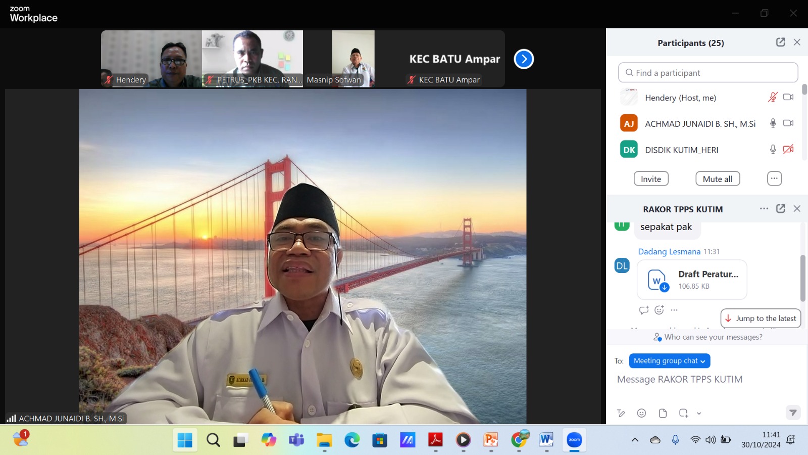This screenshot has width=808, height=455.
Task: Click the emoji picker in chat toolbar
Action: (x=641, y=413)
